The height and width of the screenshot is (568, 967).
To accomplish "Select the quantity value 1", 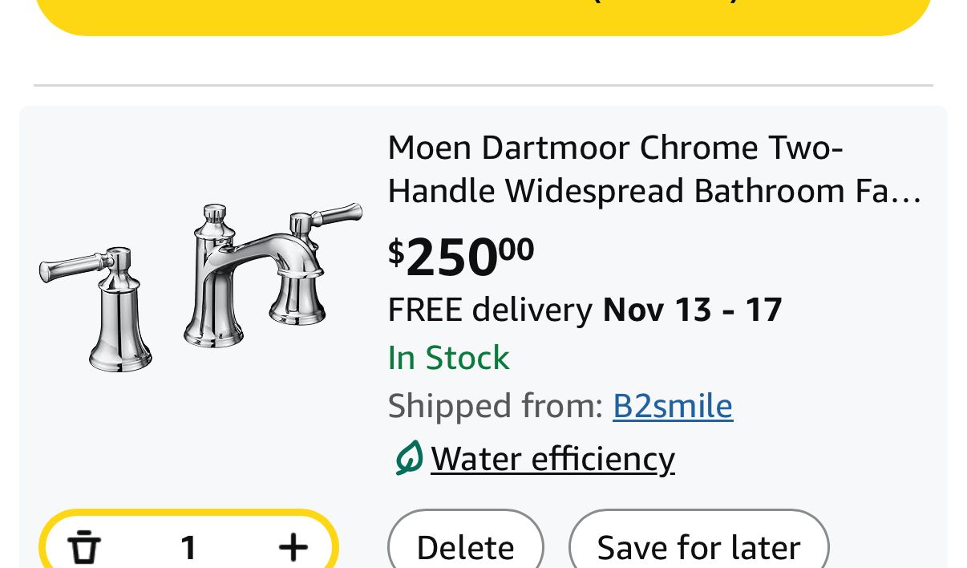I will [x=188, y=548].
